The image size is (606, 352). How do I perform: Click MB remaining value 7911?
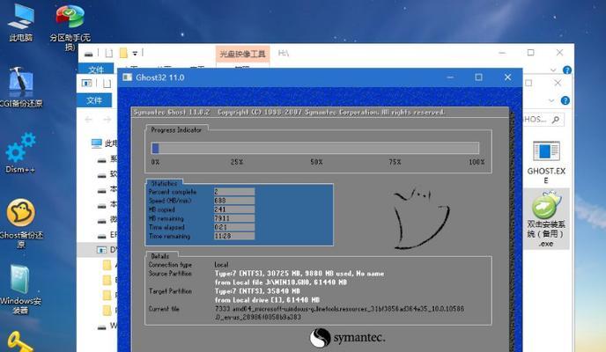point(234,218)
